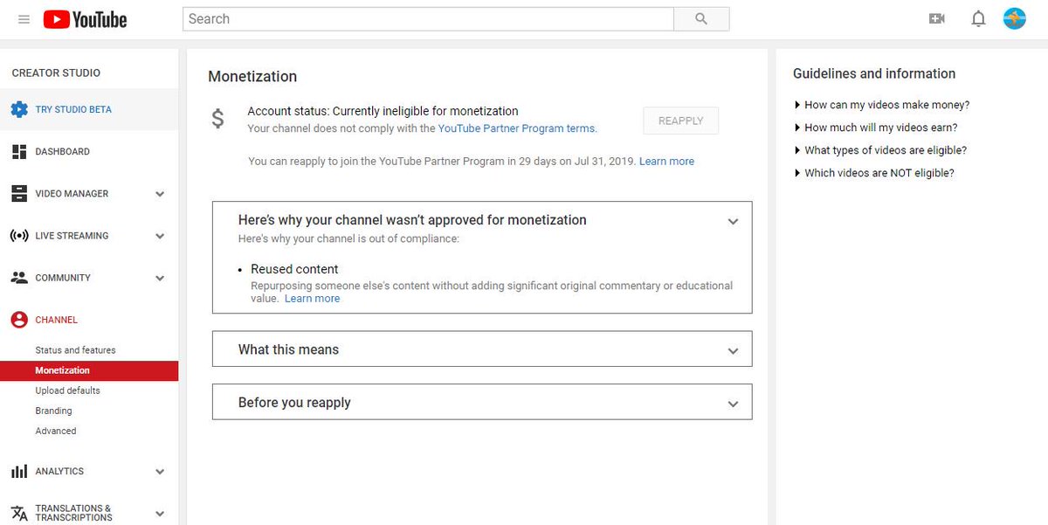
Task: Click the Community people icon
Action: 19,278
